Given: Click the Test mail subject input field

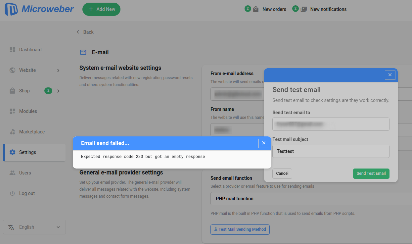Looking at the screenshot, I should (331, 151).
